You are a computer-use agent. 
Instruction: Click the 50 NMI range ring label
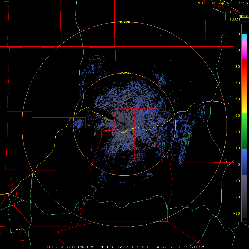124,73
